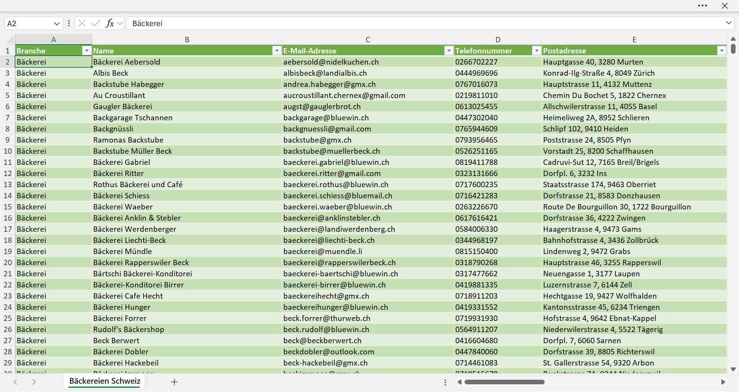Select column E header

(x=634, y=40)
